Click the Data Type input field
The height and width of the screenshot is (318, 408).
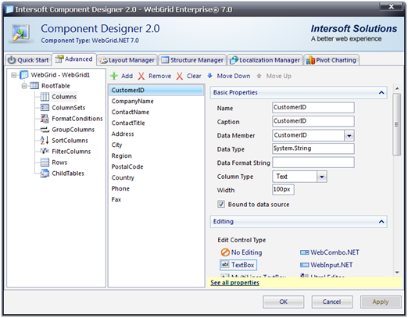point(313,148)
